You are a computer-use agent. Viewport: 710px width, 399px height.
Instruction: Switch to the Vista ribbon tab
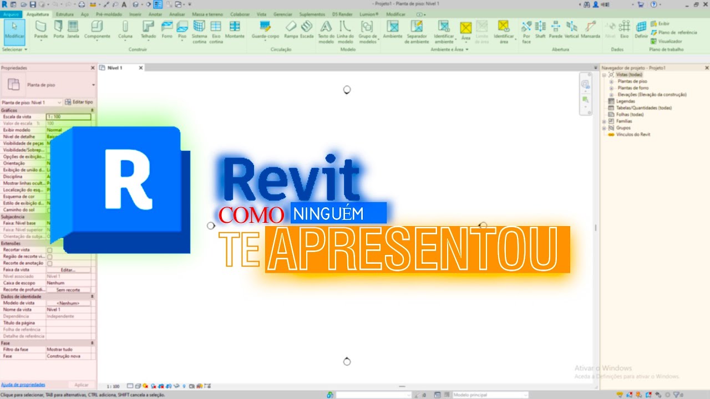click(x=262, y=14)
